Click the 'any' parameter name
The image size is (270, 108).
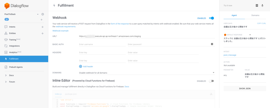coord(225,75)
